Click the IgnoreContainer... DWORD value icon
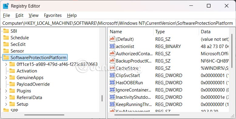The image size is (236, 119). (x=112, y=90)
